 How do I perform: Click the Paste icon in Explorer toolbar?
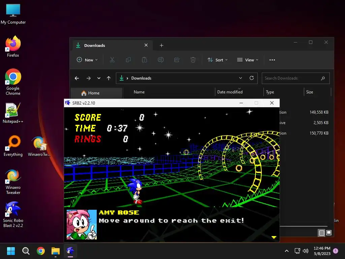(144, 60)
